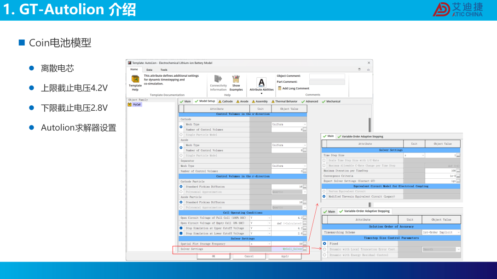Enable Scale Time Step Size with 1/C-Rate
The image size is (497, 279).
(x=324, y=160)
